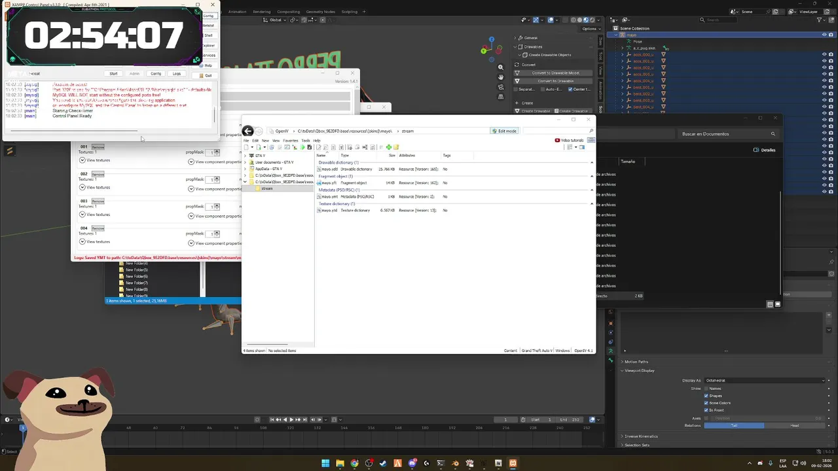
Task: Click the yellow folder icon in OpenIV toolbar
Action: click(395, 147)
